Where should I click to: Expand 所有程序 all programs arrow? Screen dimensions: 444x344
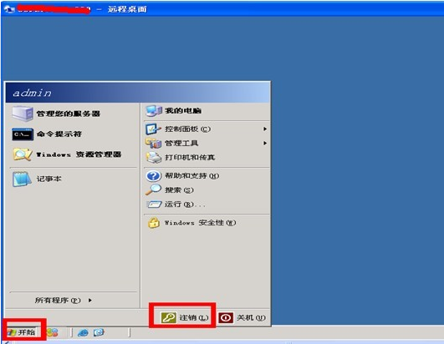pos(89,301)
